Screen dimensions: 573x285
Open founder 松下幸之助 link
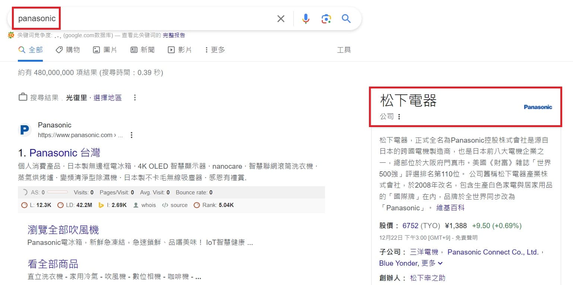tap(427, 278)
